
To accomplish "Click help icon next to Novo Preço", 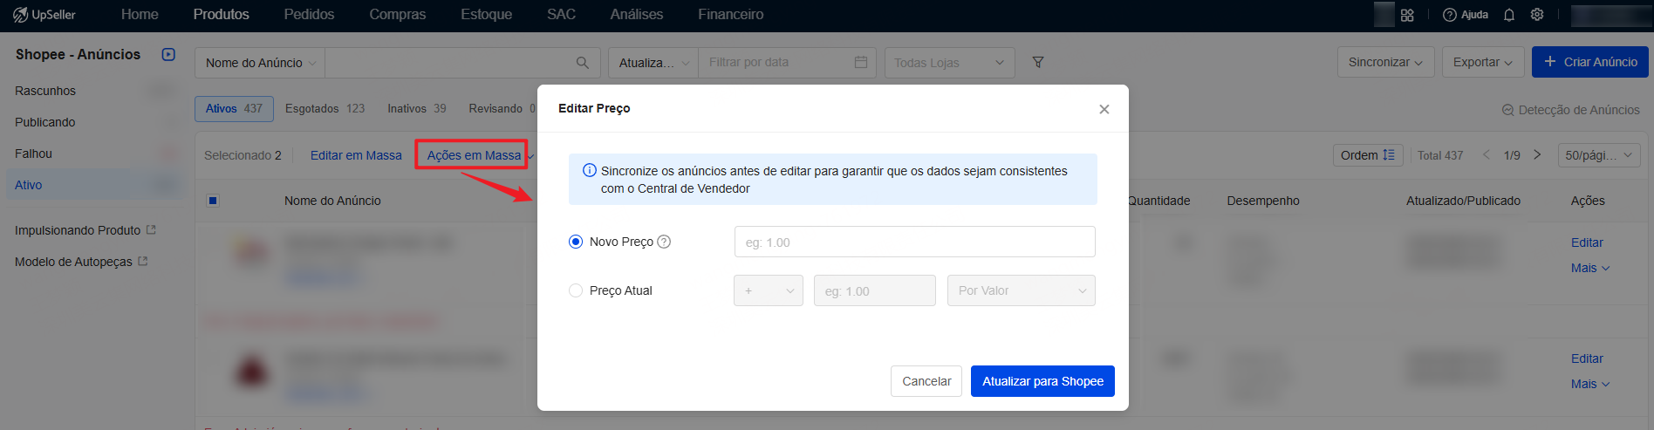I will pyautogui.click(x=664, y=242).
